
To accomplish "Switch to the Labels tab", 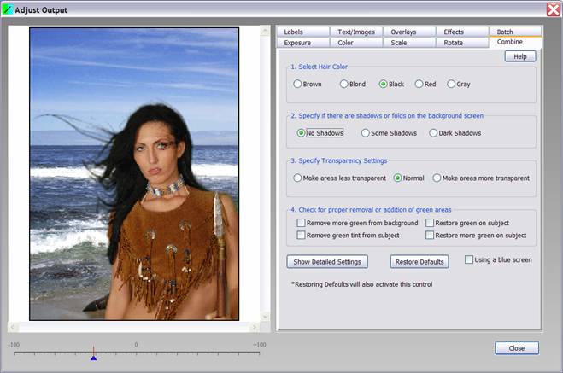I will (x=302, y=32).
